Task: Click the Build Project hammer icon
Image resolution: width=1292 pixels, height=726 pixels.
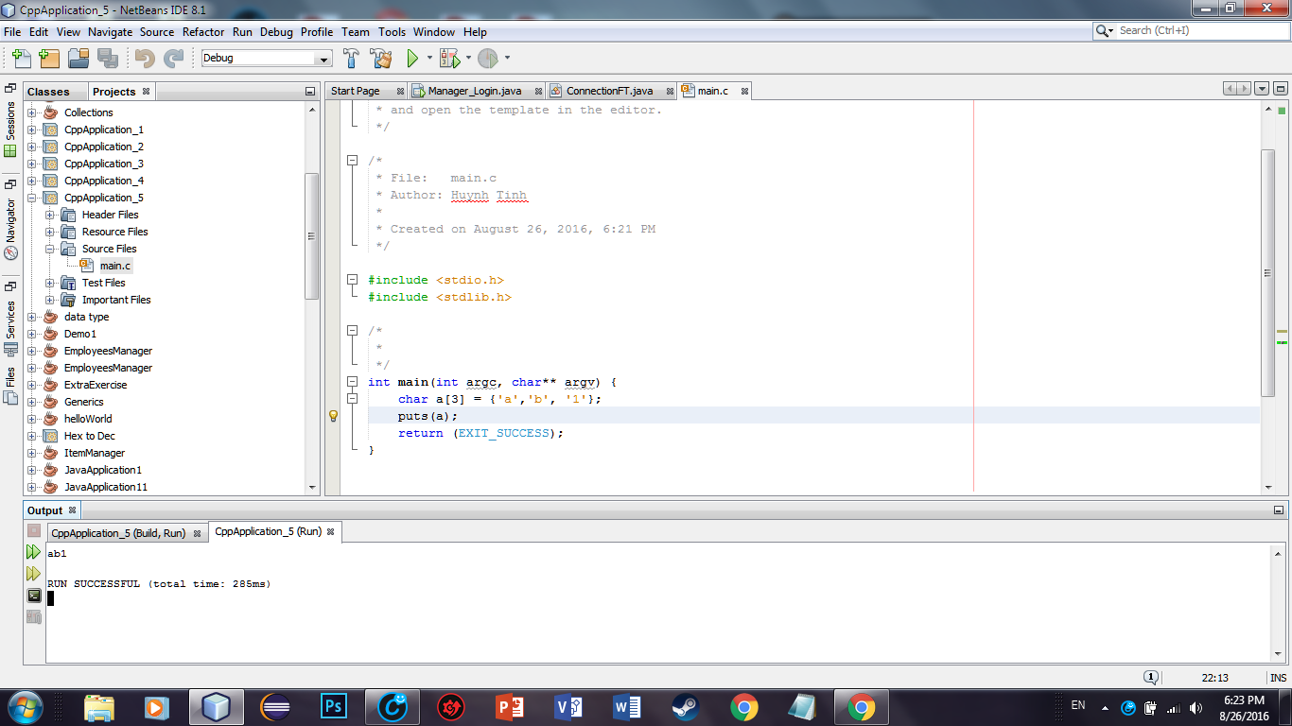Action: tap(351, 59)
